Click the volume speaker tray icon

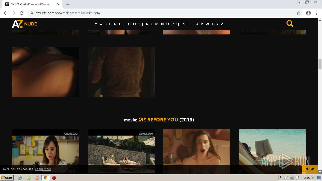286,178
